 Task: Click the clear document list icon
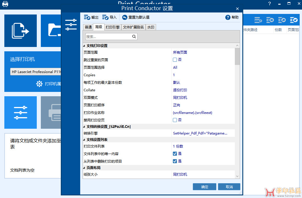click(x=270, y=20)
